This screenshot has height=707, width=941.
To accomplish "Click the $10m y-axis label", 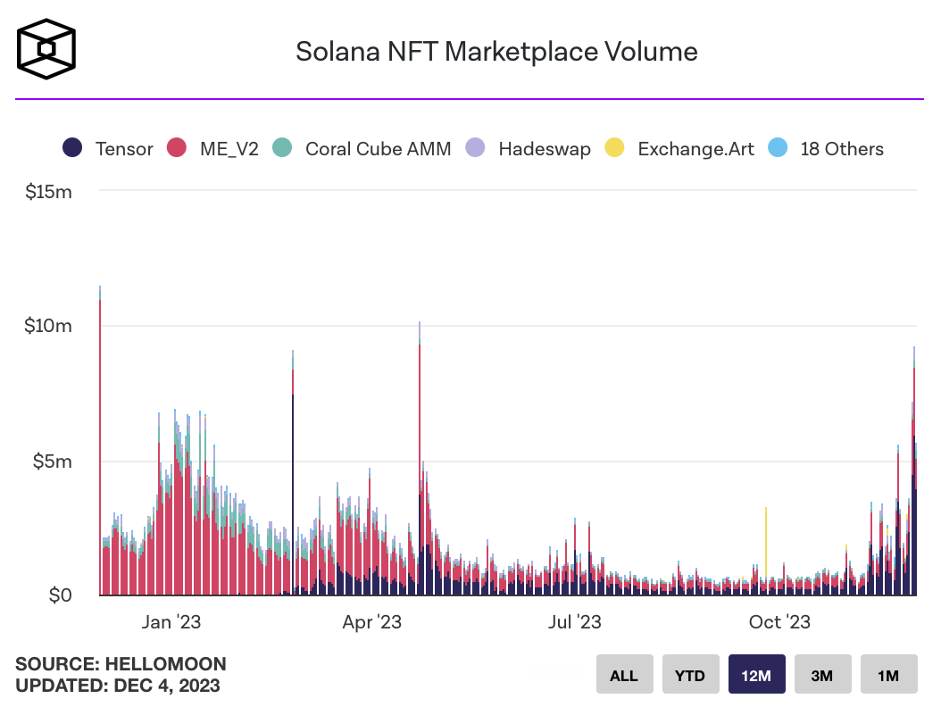I will pyautogui.click(x=48, y=325).
